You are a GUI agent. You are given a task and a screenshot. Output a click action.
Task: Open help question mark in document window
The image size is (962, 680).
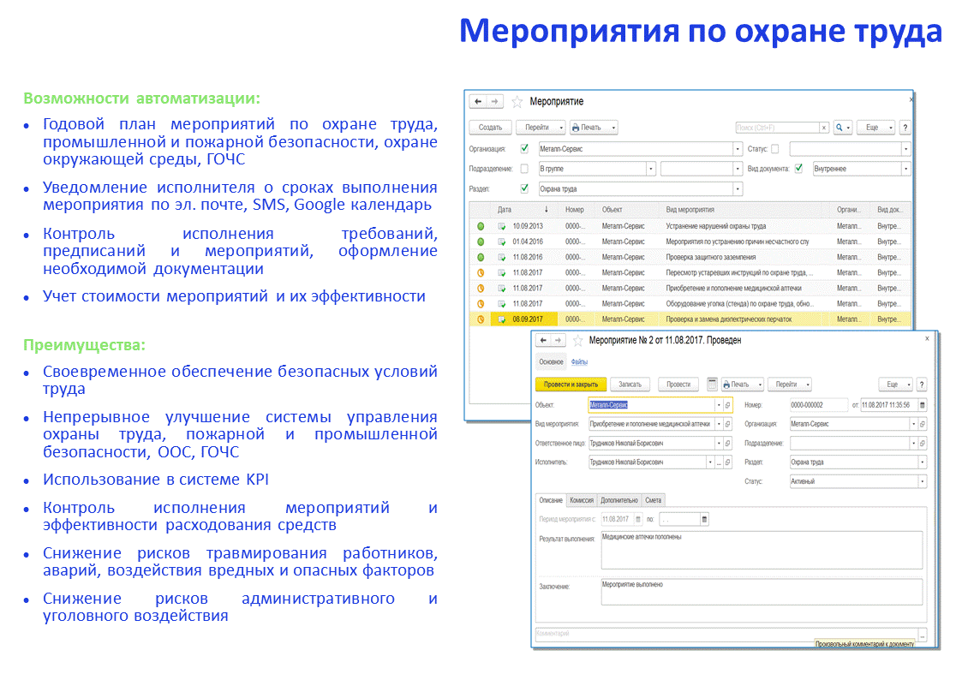[922, 385]
